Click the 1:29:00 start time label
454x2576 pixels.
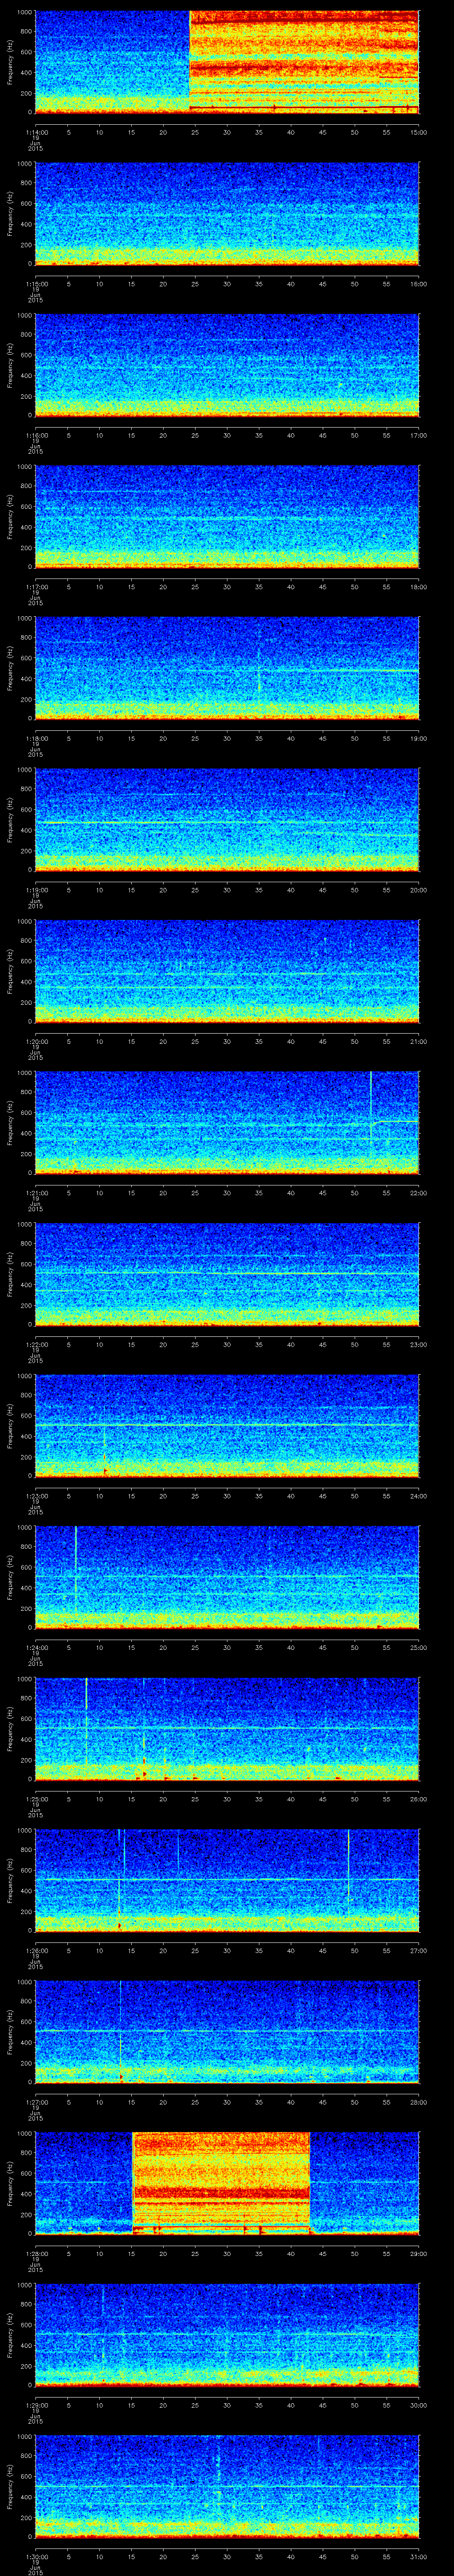pyautogui.click(x=36, y=2406)
